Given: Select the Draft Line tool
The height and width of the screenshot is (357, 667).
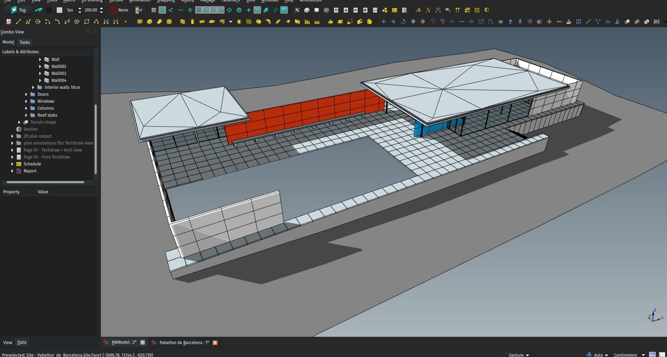Looking at the screenshot, I should tap(18, 22).
